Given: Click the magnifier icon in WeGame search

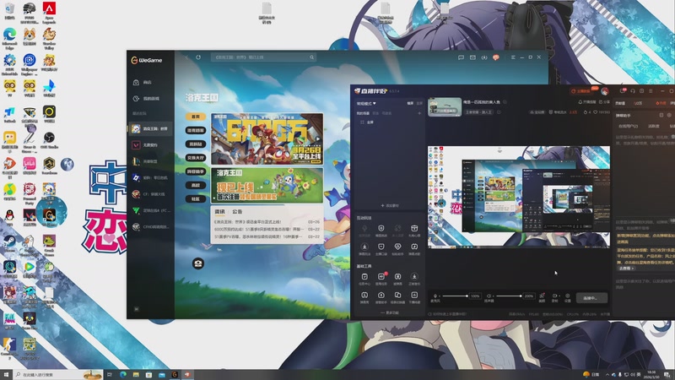Looking at the screenshot, I should [311, 57].
